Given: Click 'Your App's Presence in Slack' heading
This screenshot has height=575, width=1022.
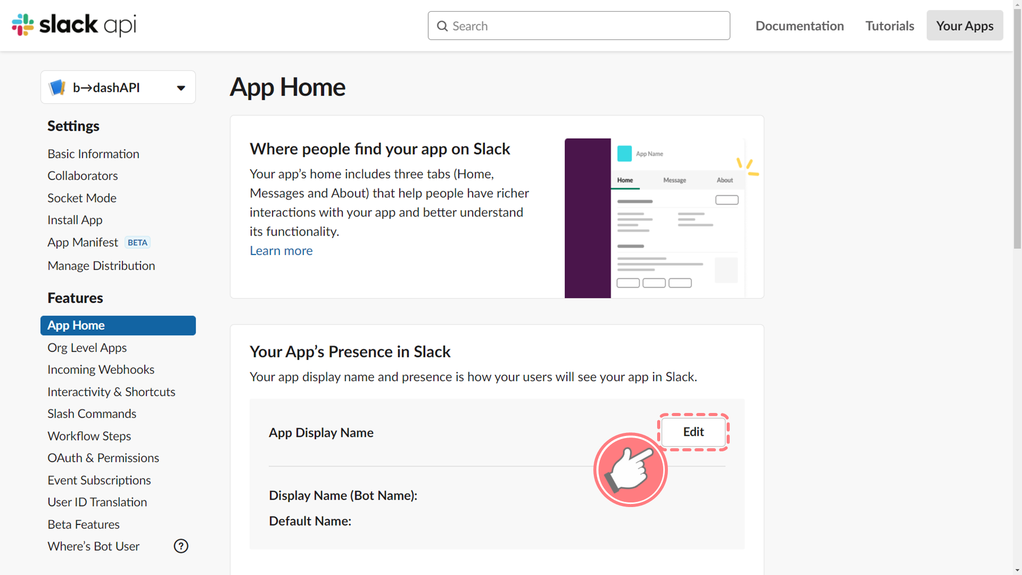Looking at the screenshot, I should tap(350, 352).
